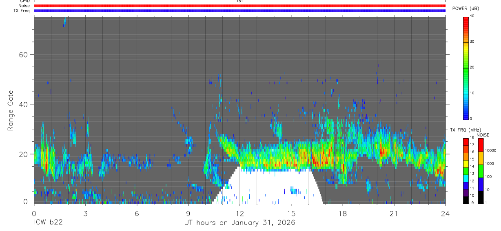501x231 pixels.
Task: Click the cyan segment of the TX FRQ legend
Action: [x=466, y=178]
